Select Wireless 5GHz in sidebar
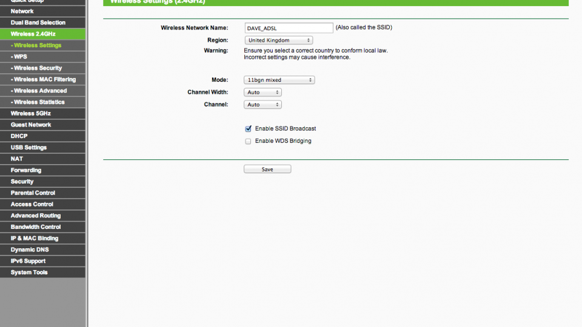 coord(42,113)
